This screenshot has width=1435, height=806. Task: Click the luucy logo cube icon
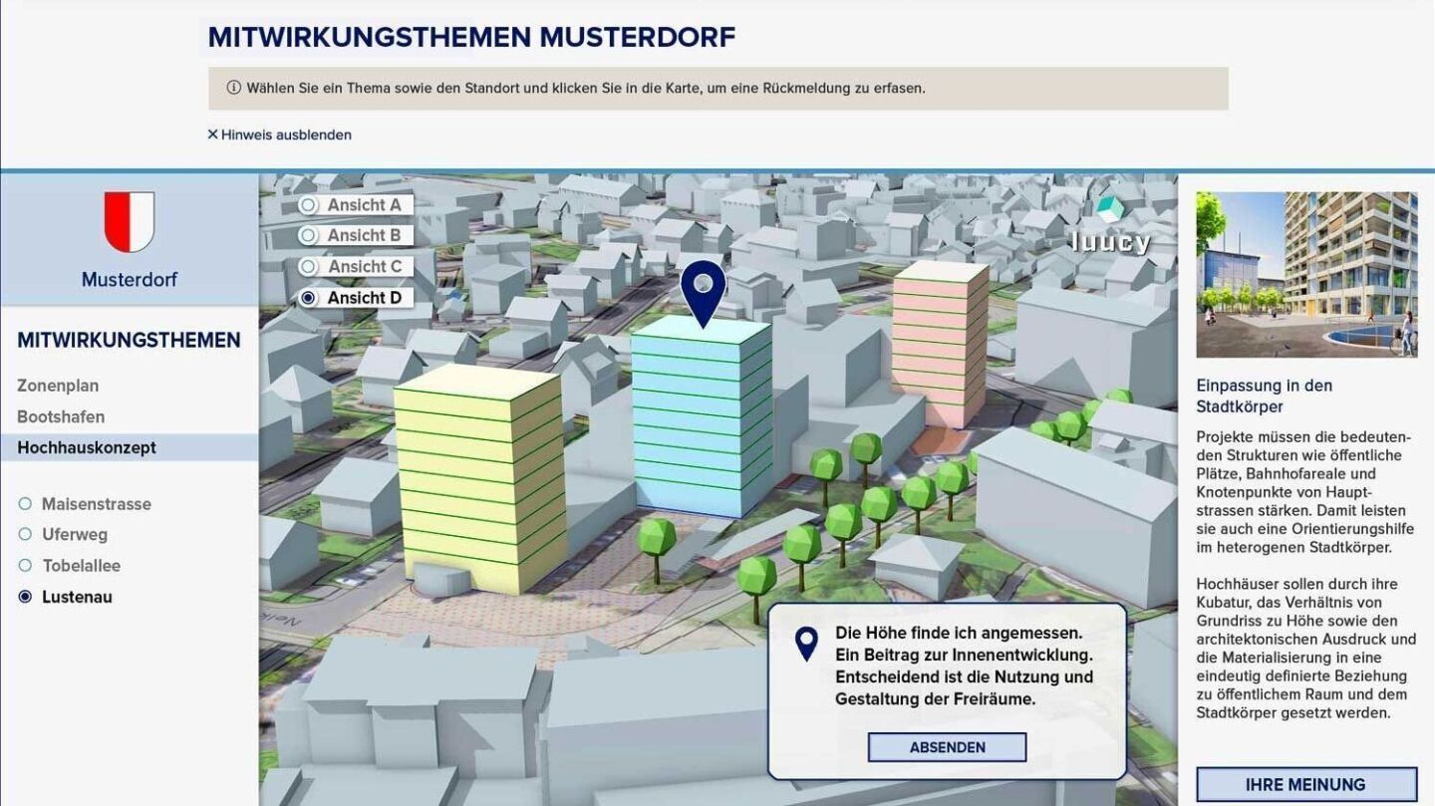(1110, 210)
